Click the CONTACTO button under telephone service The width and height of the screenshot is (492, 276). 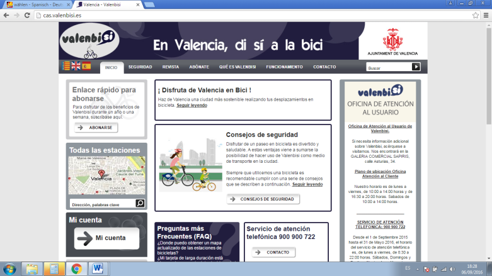coord(273,252)
